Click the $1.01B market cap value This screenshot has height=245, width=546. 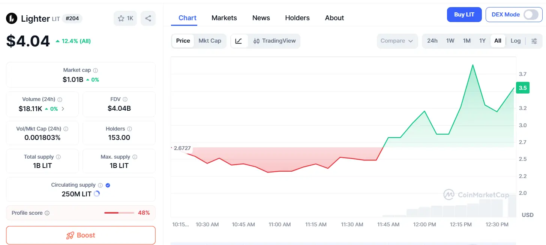pos(73,79)
